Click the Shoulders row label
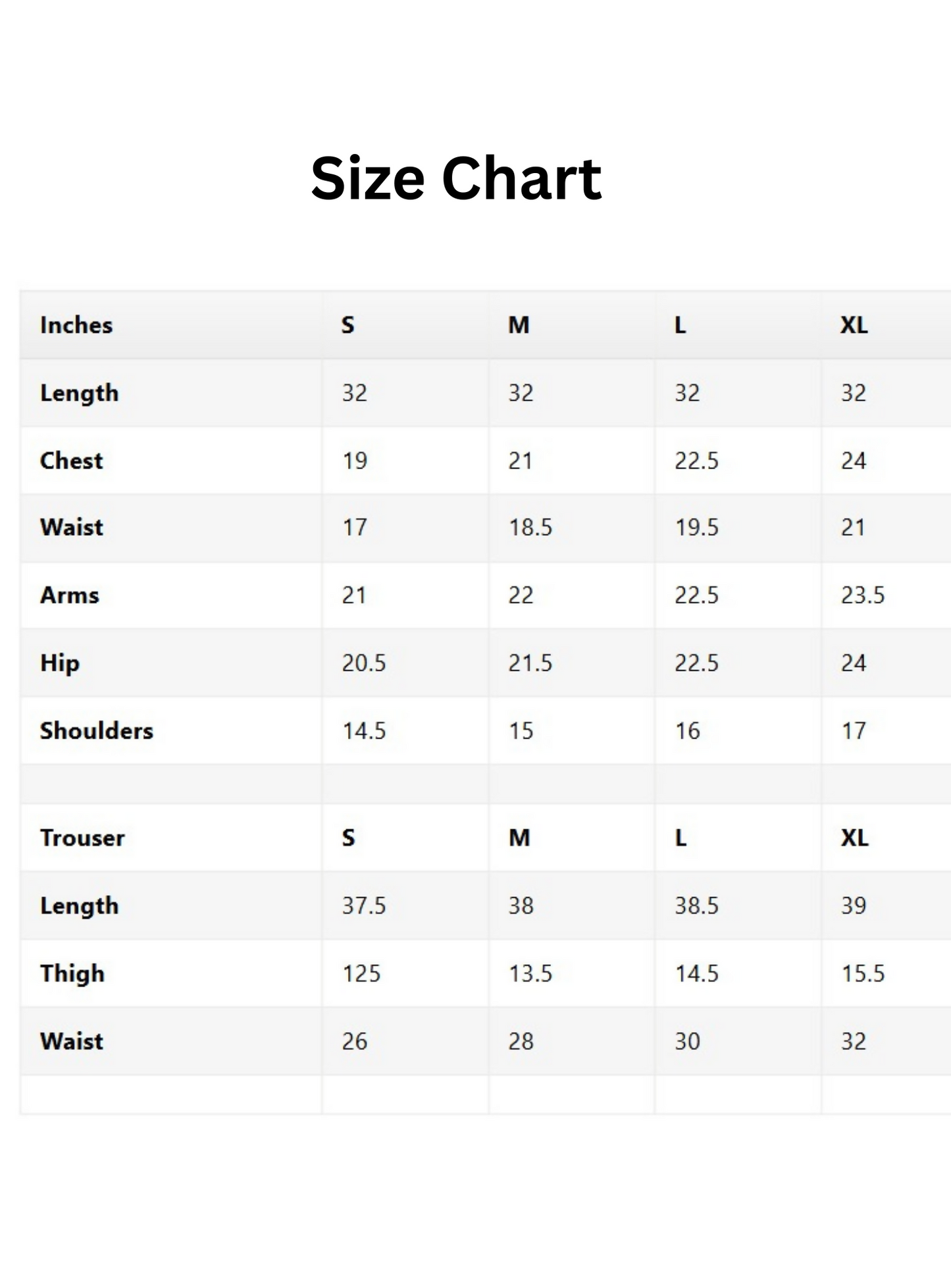951x1268 pixels. pyautogui.click(x=97, y=731)
